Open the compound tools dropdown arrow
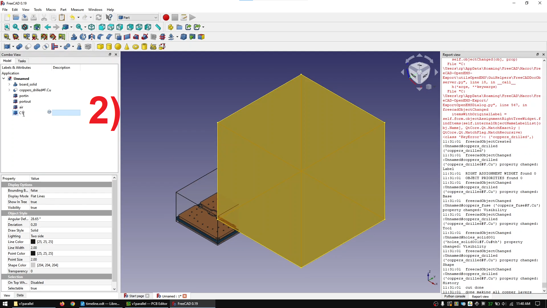547x308 pixels. (13, 46)
